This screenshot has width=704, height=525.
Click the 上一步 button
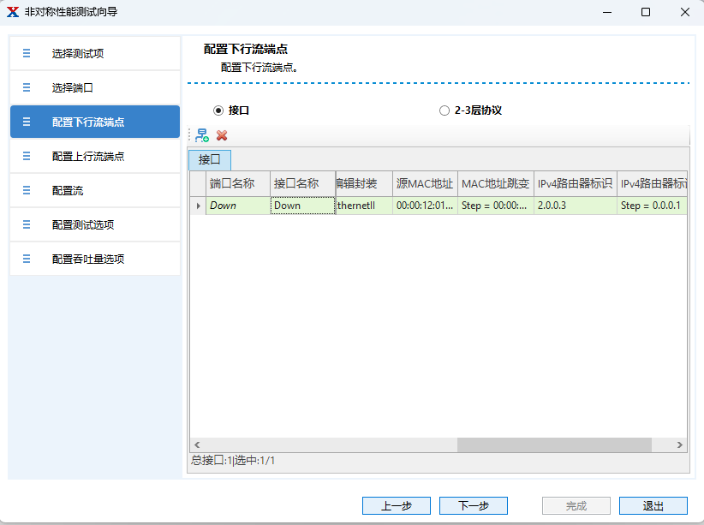396,506
